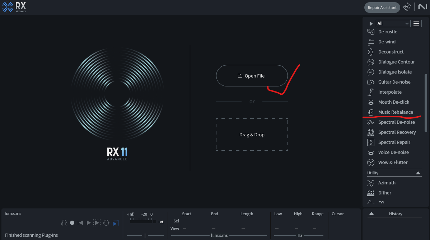Click the RX Connect icon beside Repair Assistant

(407, 7)
